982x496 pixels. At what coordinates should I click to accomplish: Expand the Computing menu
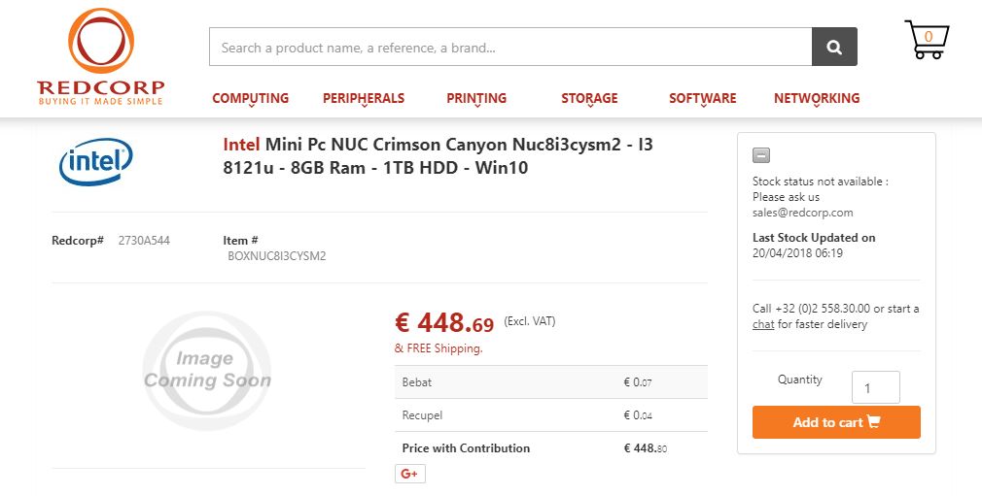(x=250, y=98)
